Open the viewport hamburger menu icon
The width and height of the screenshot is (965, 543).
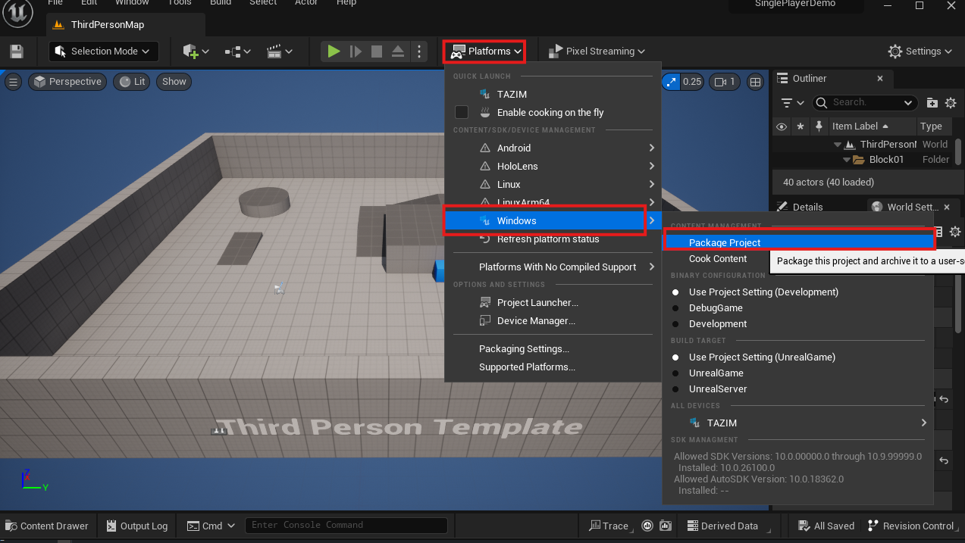tap(13, 82)
